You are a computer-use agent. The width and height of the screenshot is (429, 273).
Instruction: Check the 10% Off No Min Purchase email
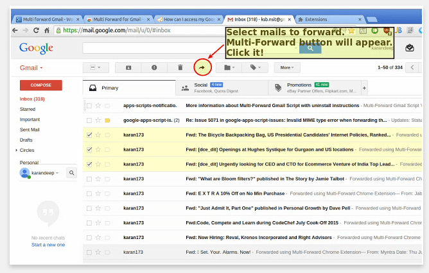[89, 194]
